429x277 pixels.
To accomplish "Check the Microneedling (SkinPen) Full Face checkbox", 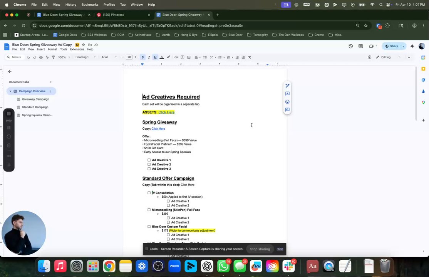I will [149, 210].
